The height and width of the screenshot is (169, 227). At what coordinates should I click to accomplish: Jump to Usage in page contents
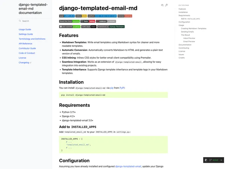(181, 25)
